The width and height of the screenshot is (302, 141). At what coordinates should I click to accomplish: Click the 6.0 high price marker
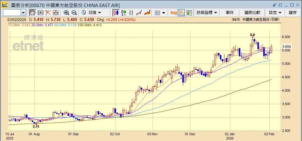tap(252, 35)
